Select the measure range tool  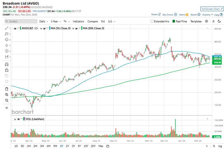point(7,57)
